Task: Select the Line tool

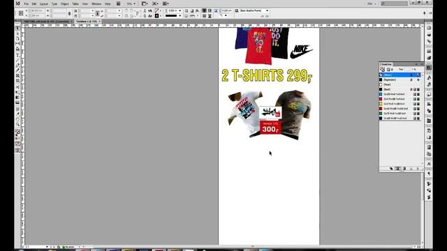Action: pos(17,61)
